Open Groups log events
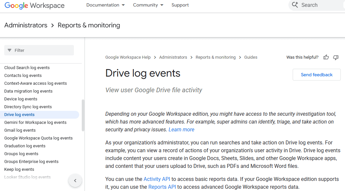 tap(21, 154)
